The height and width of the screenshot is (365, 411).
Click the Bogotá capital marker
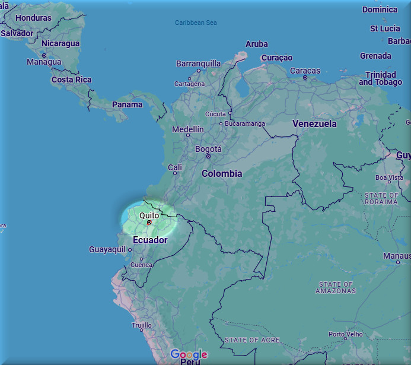point(208,157)
